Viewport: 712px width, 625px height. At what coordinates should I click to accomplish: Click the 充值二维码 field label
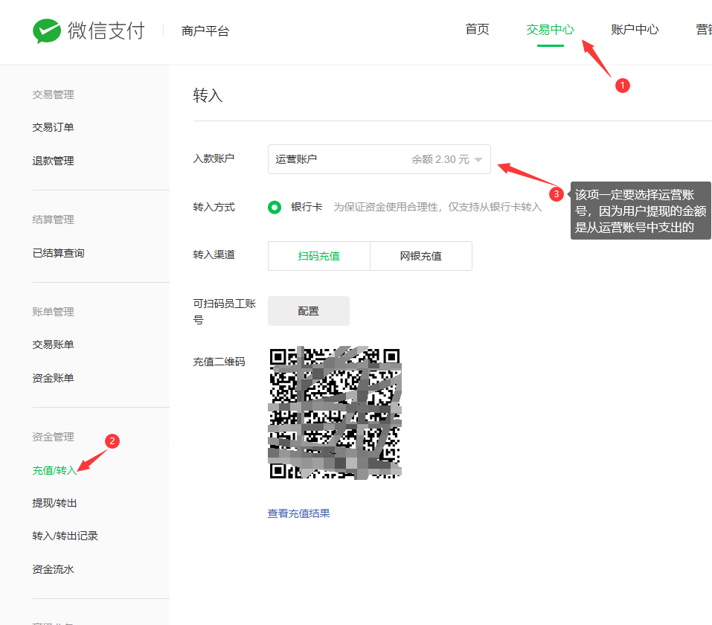[x=219, y=362]
